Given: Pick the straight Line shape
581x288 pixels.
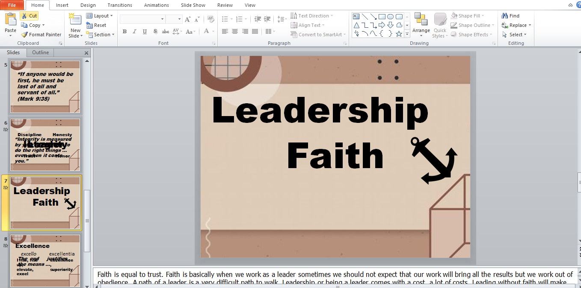Looking at the screenshot, I should pyautogui.click(x=365, y=17).
